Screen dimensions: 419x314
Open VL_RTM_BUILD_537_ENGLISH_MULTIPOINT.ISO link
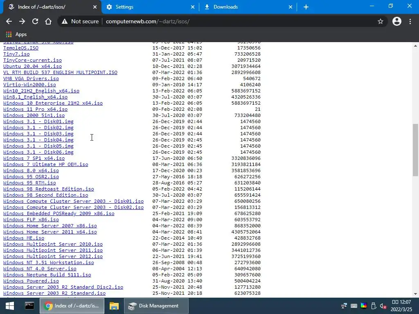[x=60, y=72]
